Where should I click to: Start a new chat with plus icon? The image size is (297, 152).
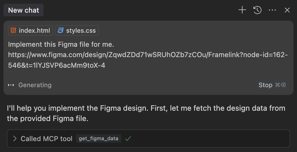(x=242, y=10)
